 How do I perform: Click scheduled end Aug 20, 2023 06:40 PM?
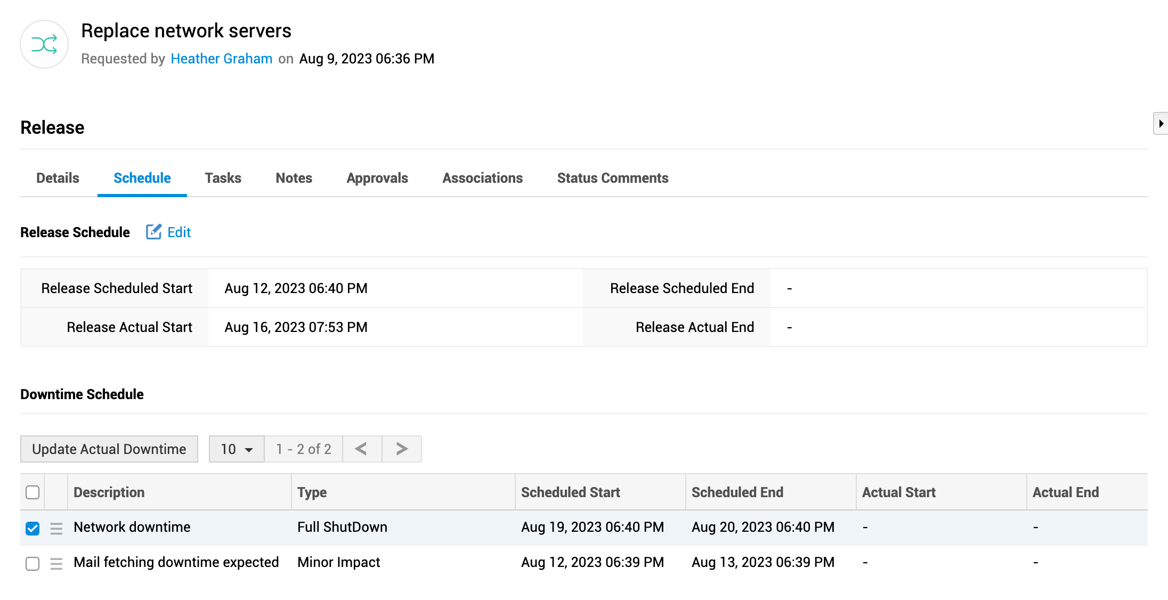(x=763, y=527)
